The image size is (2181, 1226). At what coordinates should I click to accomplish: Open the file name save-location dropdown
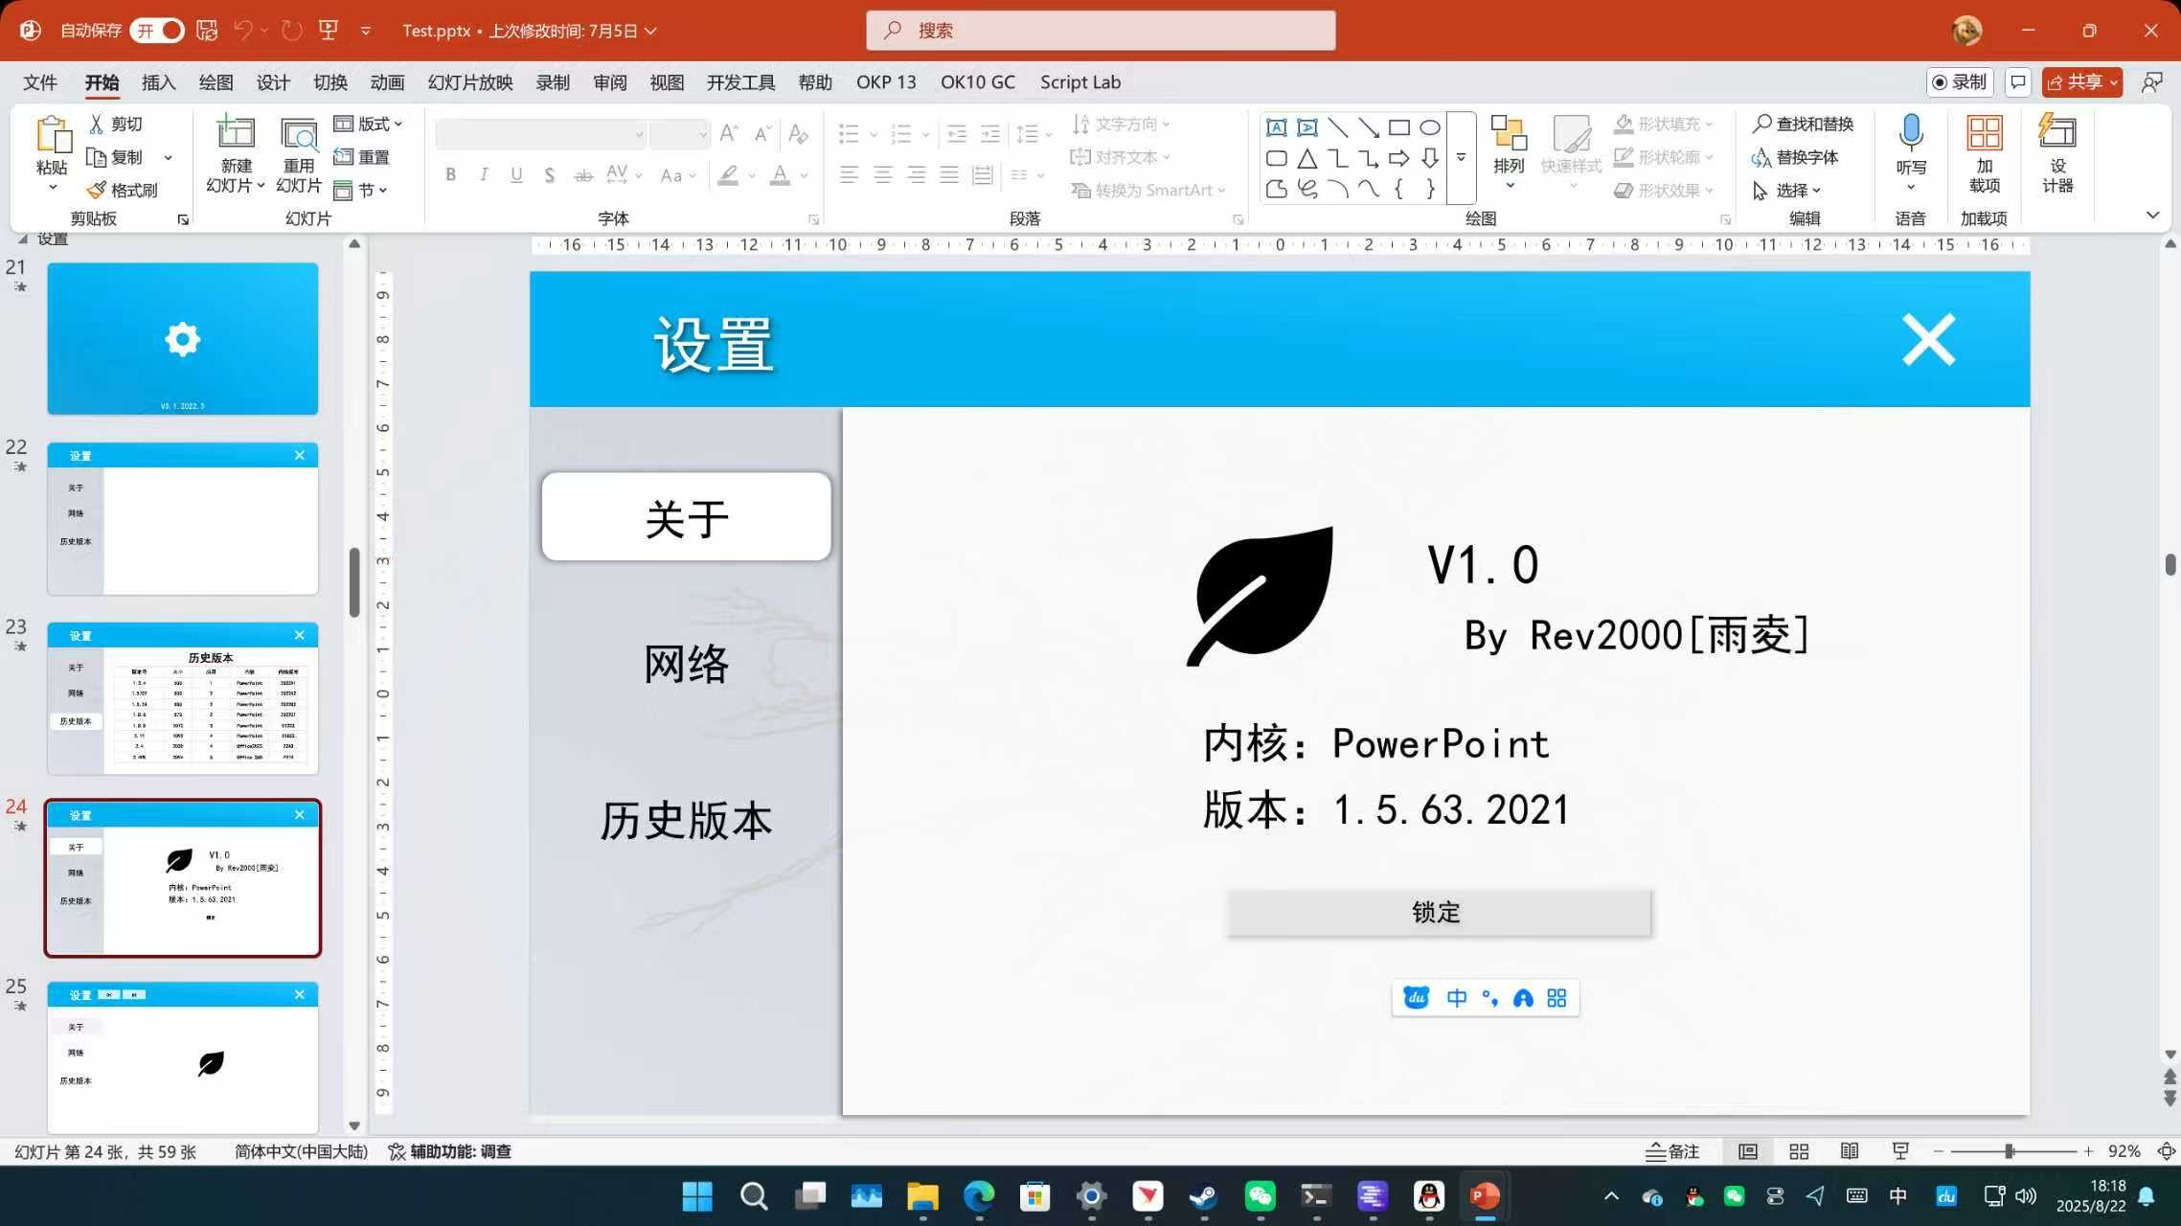tap(650, 31)
